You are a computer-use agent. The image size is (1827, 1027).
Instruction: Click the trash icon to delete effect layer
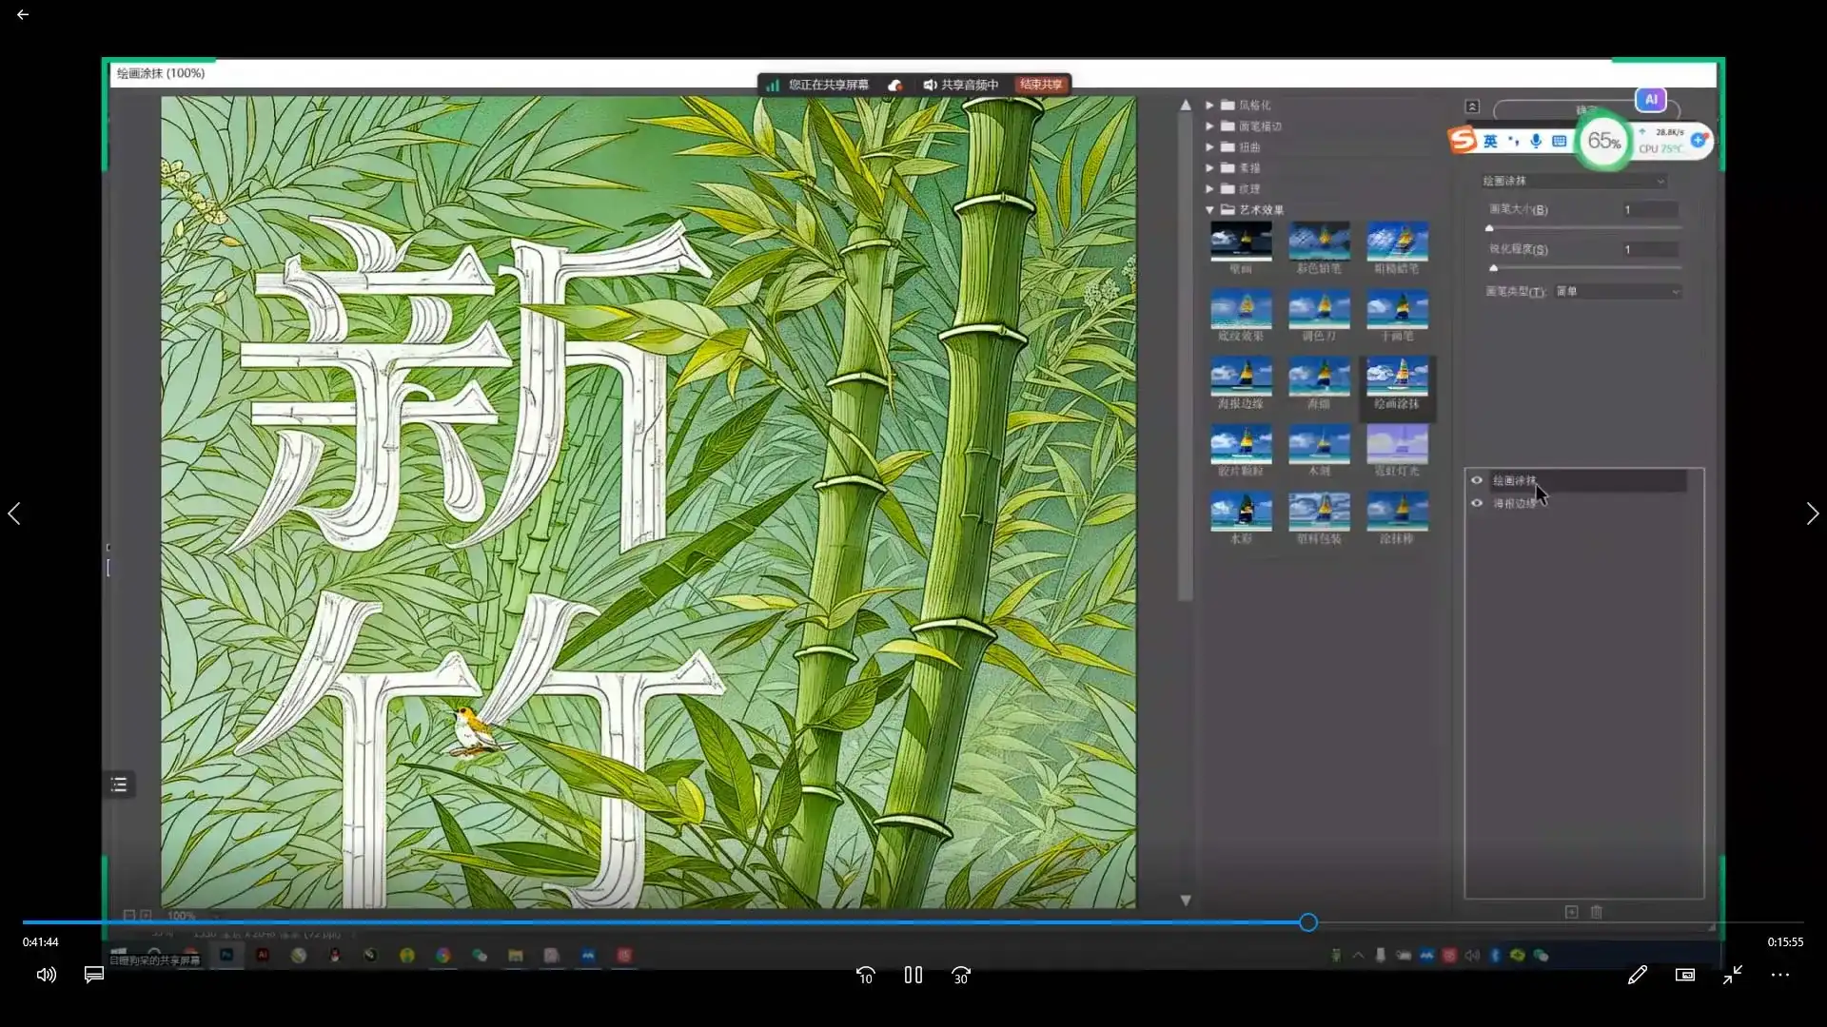coord(1597,911)
